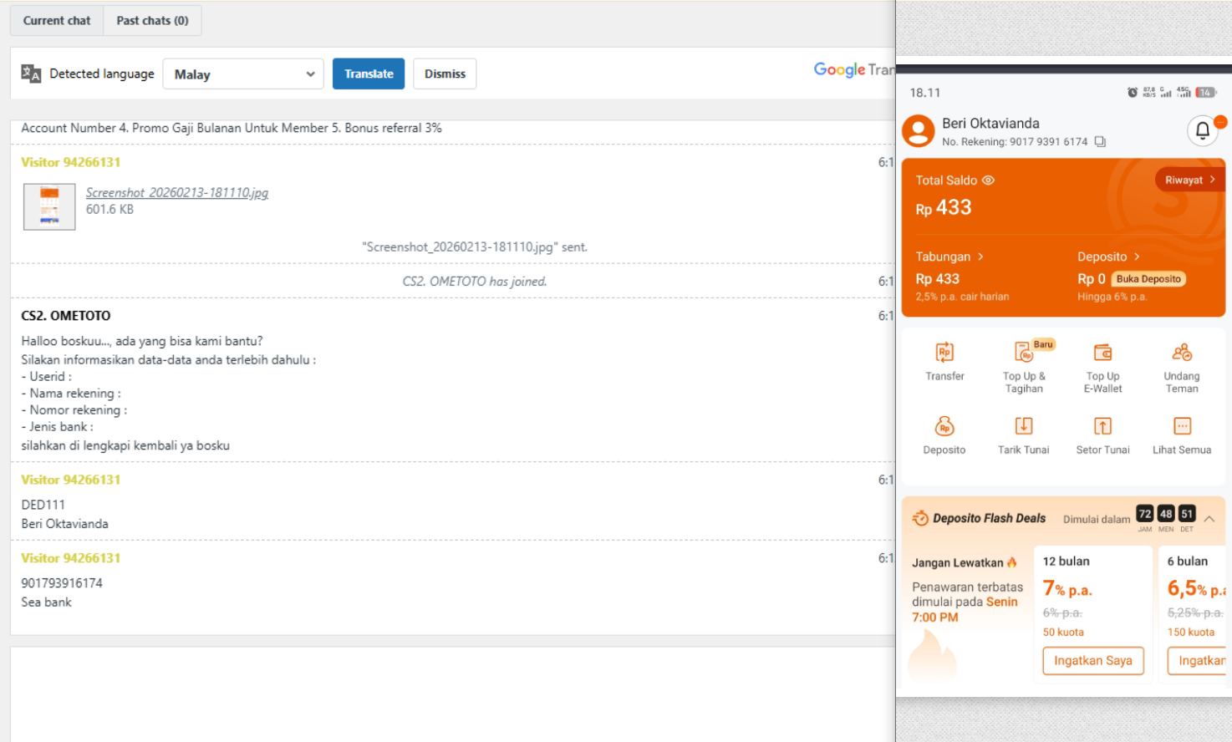Click Ingatkan Saya for 12 bulan deal
Screen dimensions: 1232x742
click(x=1092, y=661)
